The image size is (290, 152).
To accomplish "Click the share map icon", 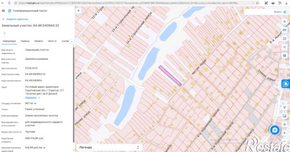I will pos(284,47).
